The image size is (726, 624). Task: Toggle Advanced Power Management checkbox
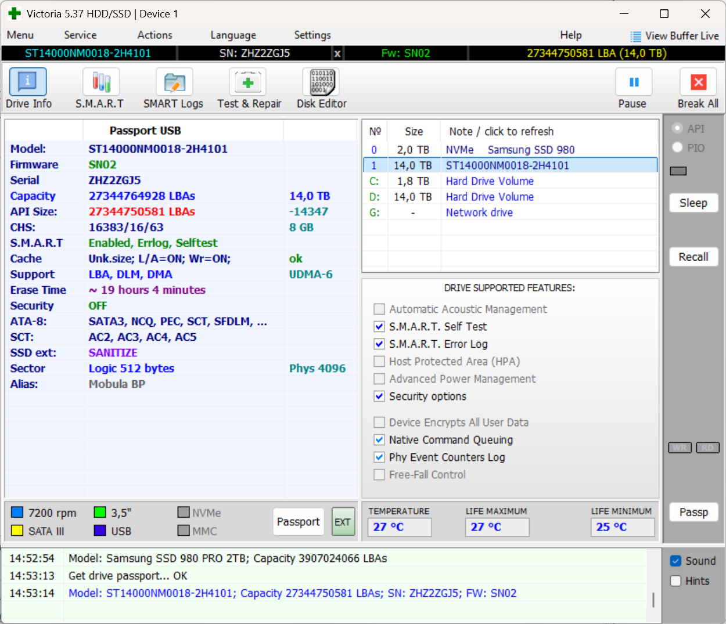coord(379,378)
